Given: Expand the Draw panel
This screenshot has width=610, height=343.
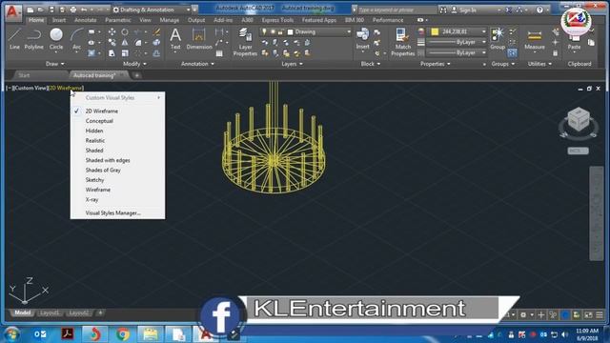Looking at the screenshot, I should [x=55, y=64].
